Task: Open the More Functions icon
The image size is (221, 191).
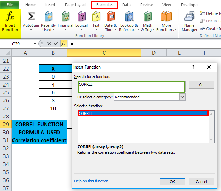Action: [166, 16]
